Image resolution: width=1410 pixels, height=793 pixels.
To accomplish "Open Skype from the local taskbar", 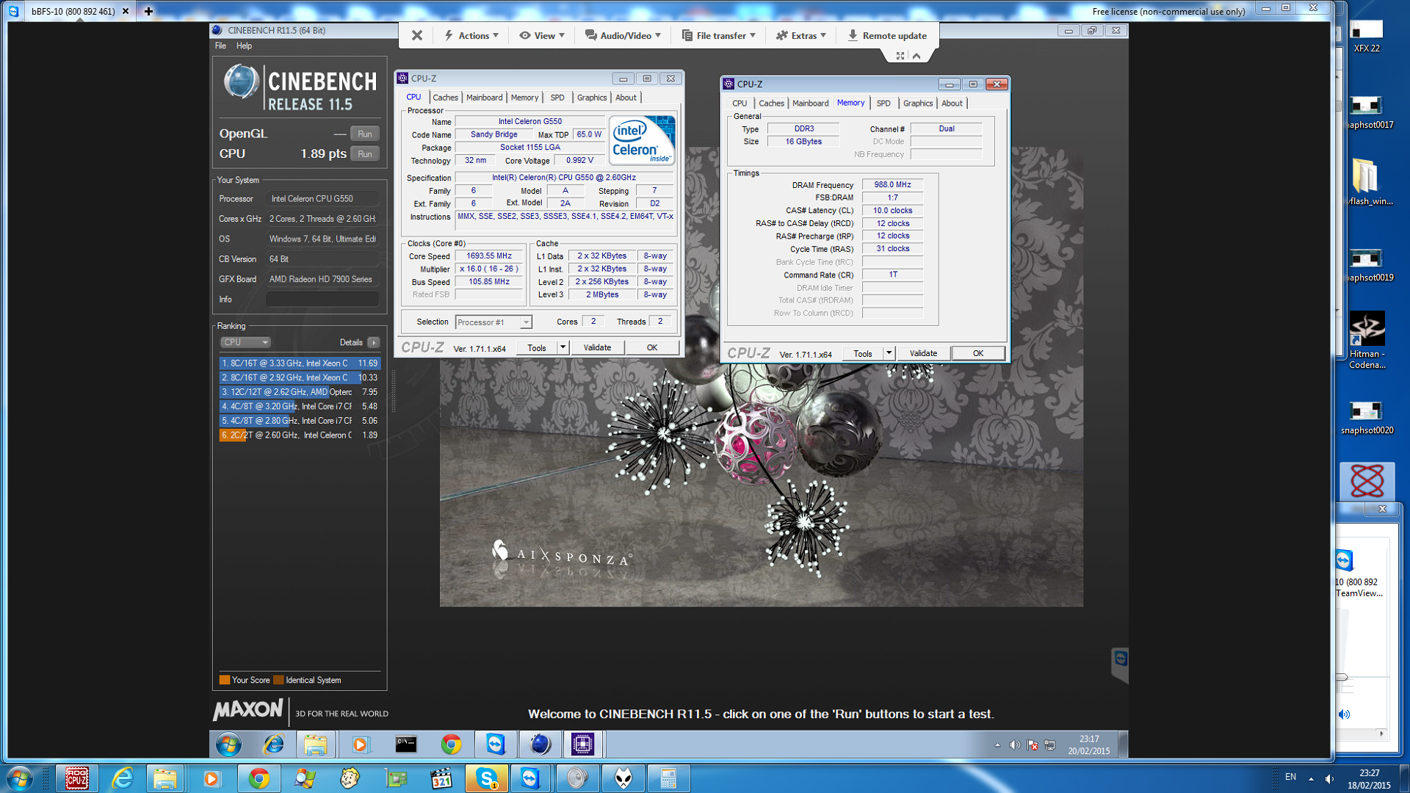I will 486,778.
